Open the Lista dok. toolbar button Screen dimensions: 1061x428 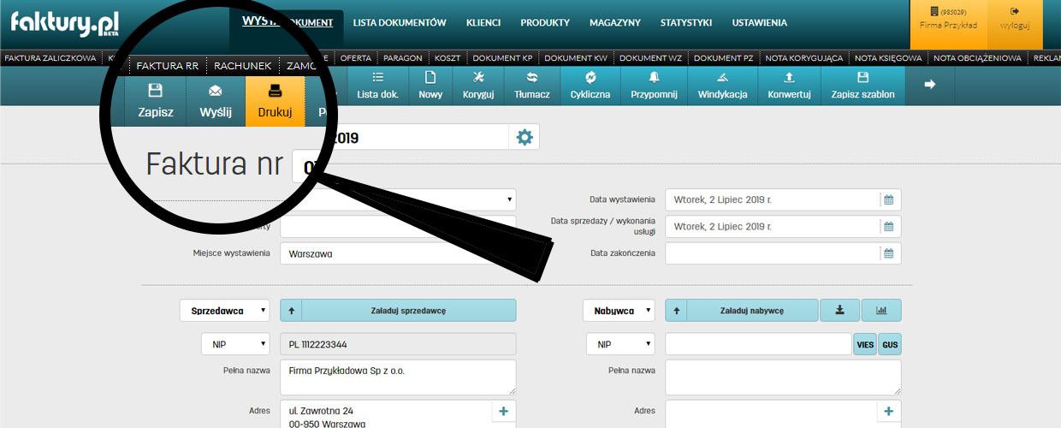[377, 86]
